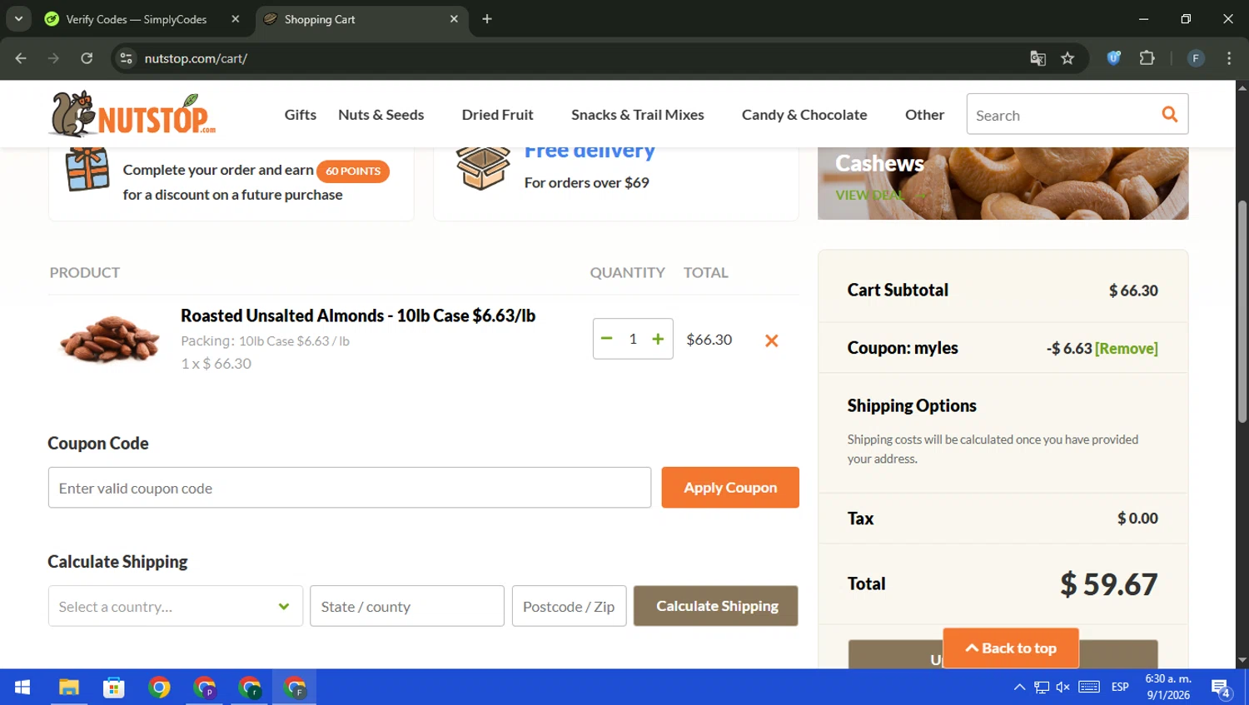This screenshot has height=705, width=1249.
Task: Decrease almond quantity with minus button
Action: (606, 339)
